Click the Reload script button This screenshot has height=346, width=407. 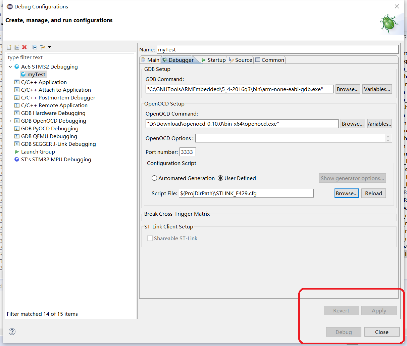click(373, 193)
